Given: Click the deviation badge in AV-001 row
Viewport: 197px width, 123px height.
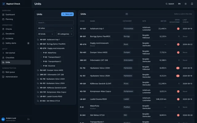Looking at the screenshot, I should [x=178, y=29].
